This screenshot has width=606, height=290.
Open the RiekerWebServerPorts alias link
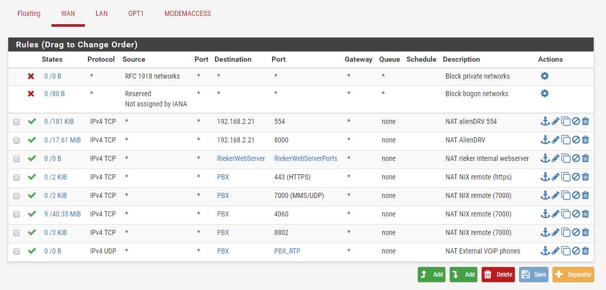point(306,158)
